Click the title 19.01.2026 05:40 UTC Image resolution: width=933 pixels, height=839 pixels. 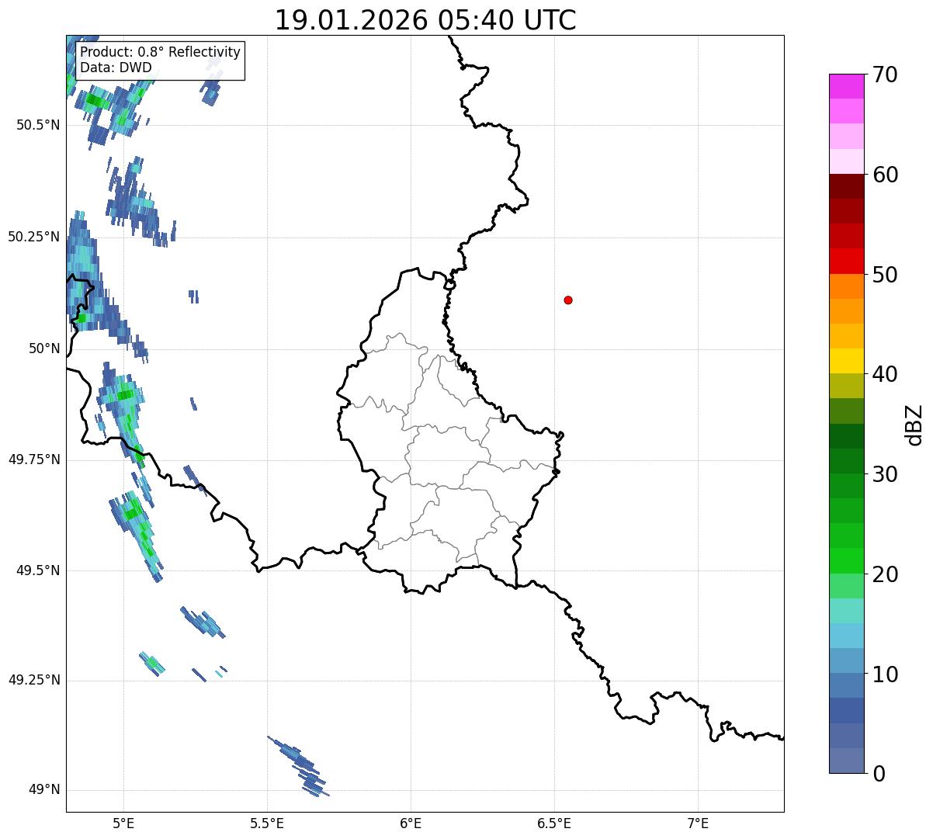click(425, 19)
